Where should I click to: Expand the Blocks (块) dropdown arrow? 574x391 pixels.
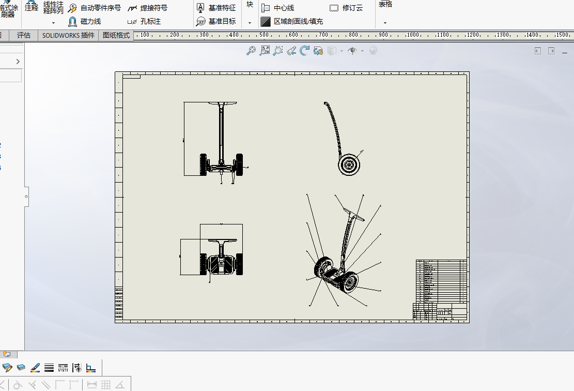tap(250, 23)
